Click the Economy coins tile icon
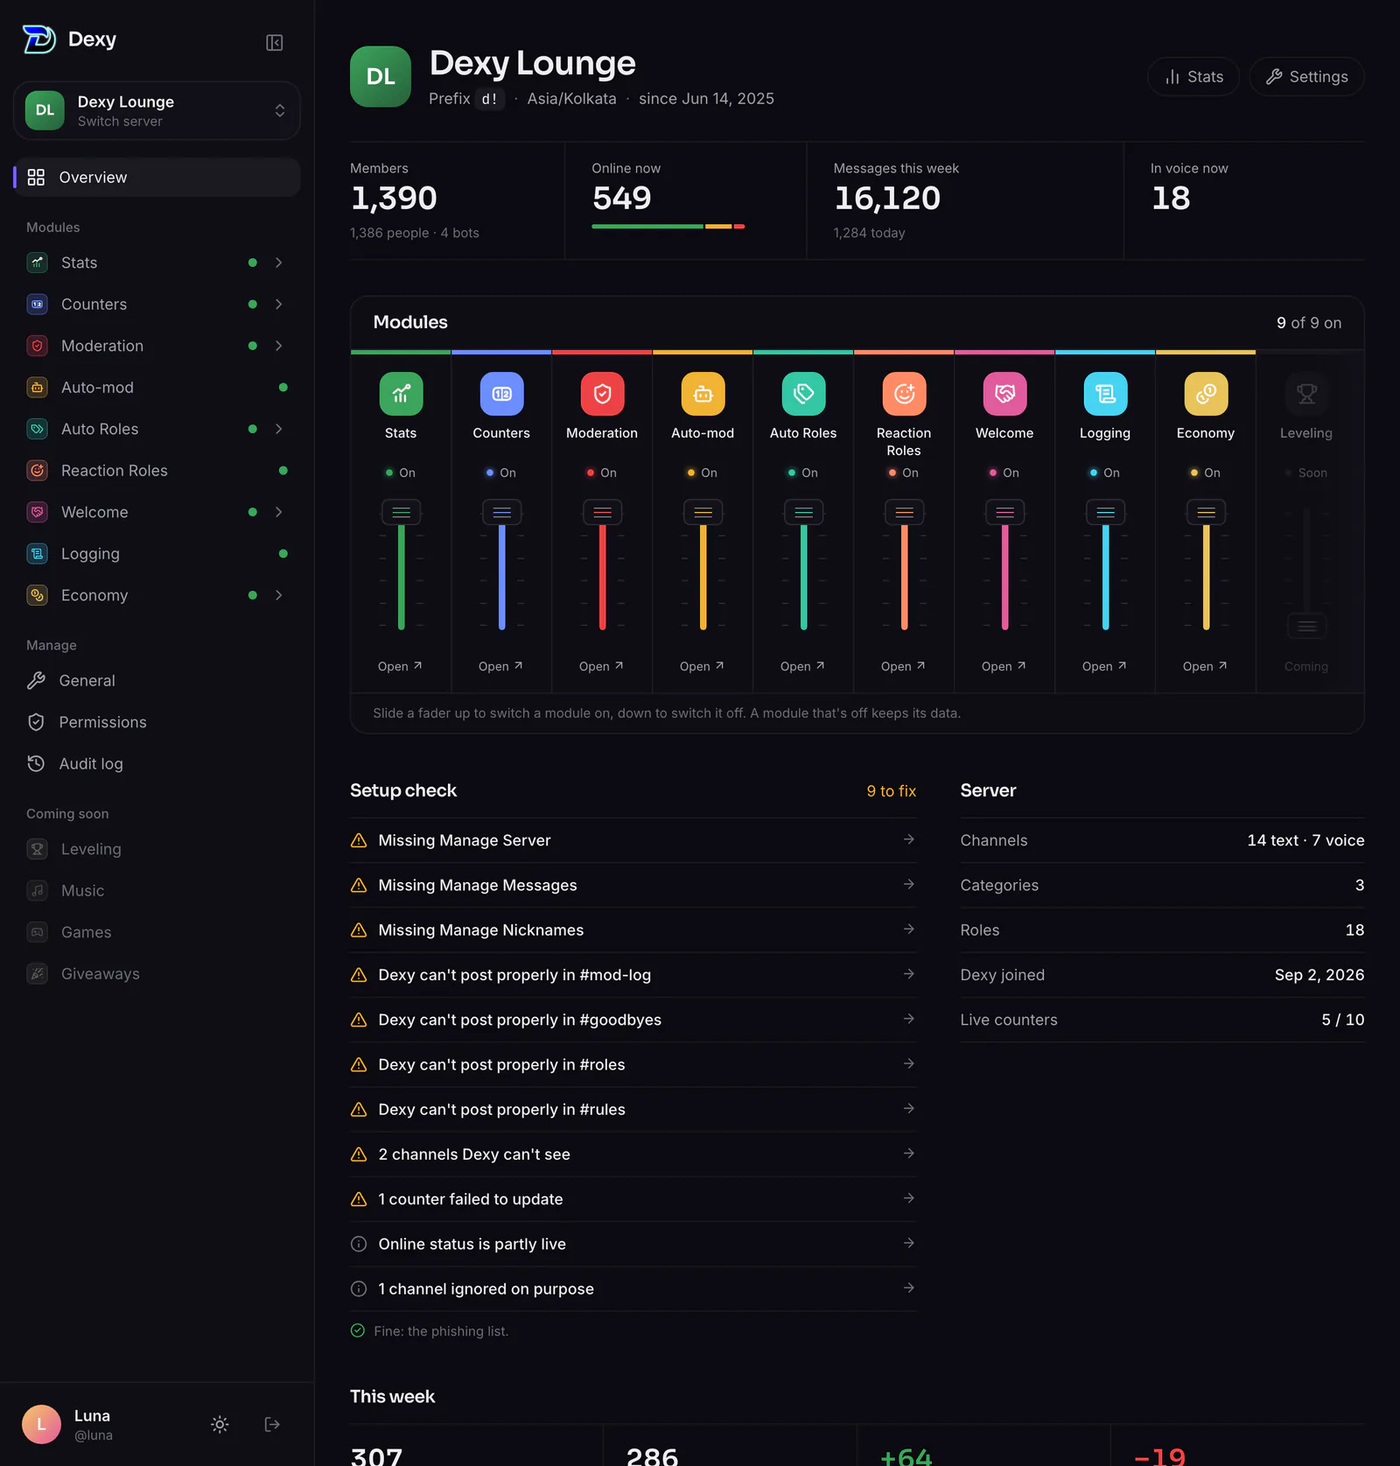Viewport: 1400px width, 1466px height. tap(1206, 394)
